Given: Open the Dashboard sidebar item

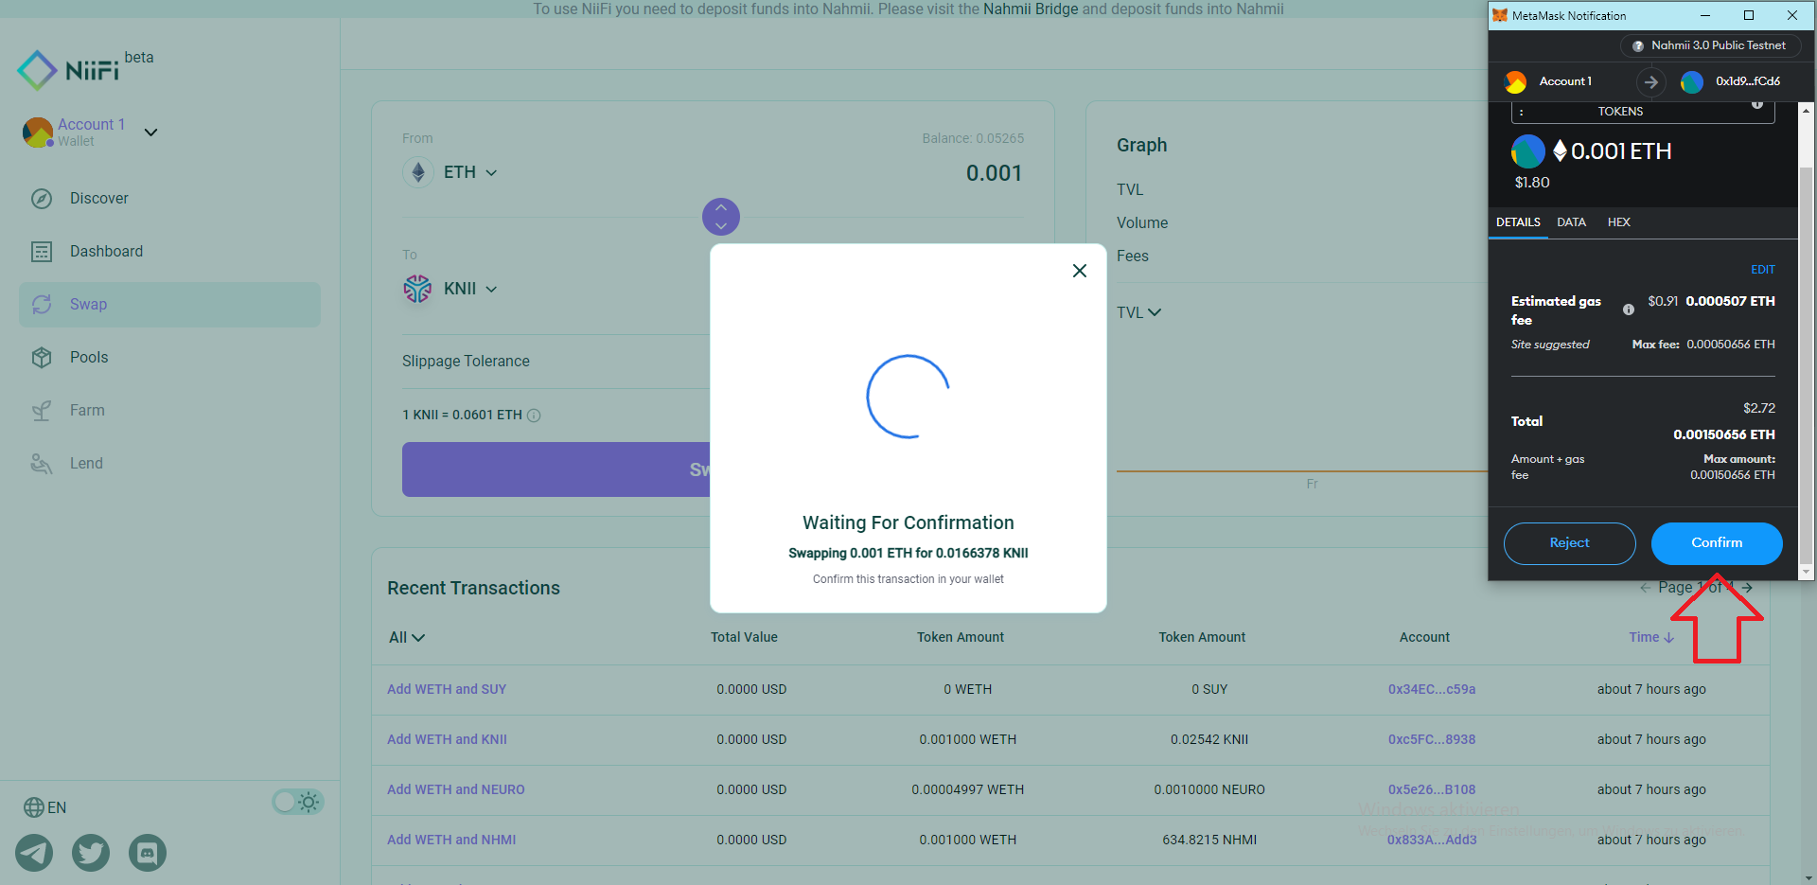Looking at the screenshot, I should point(169,252).
